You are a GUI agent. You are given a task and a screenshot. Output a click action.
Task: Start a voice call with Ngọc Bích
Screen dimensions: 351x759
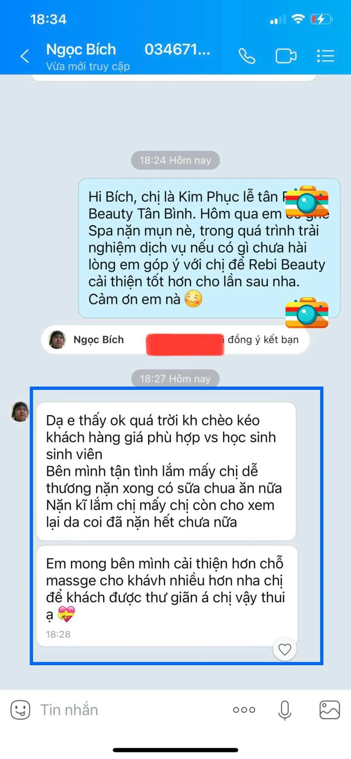click(x=247, y=56)
